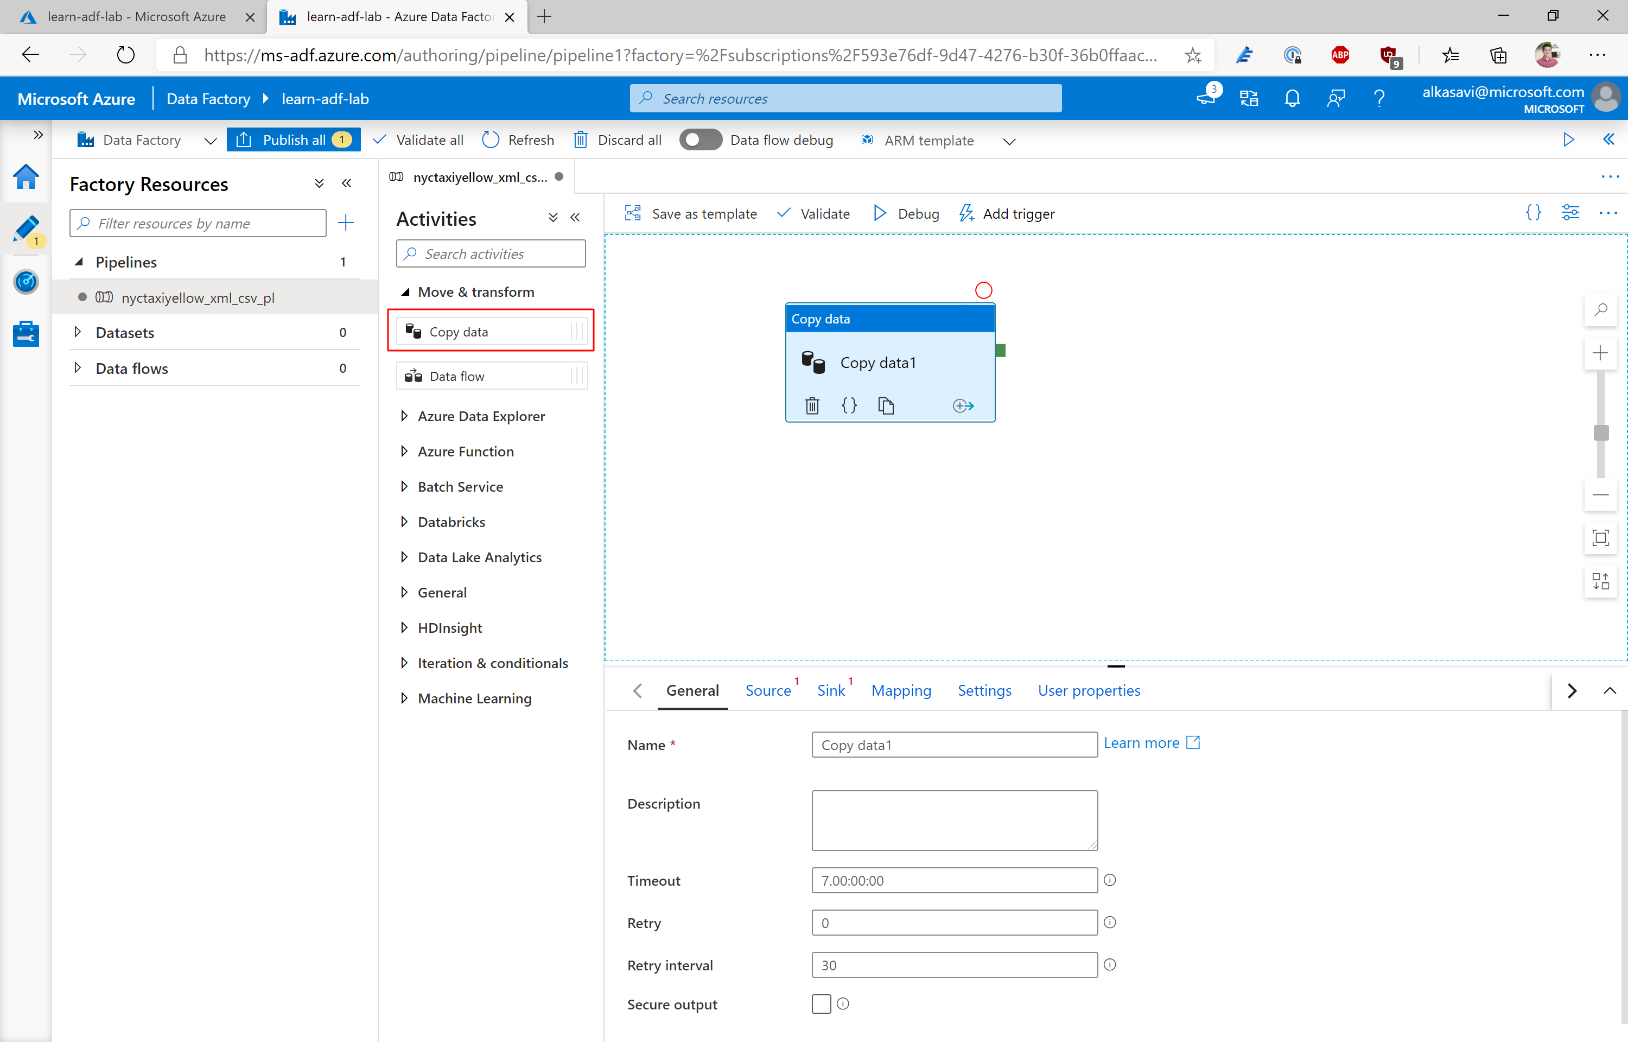Screen dimensions: 1628x1042
Task: Click the Publish all button
Action: tap(293, 140)
